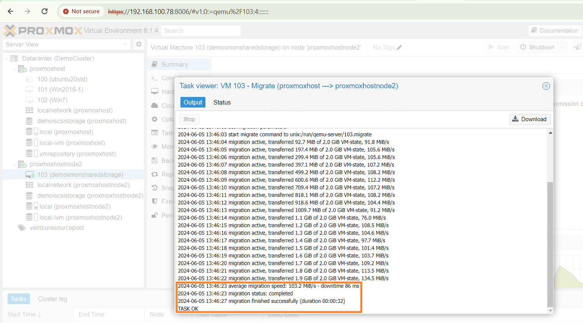The image size is (583, 323).
Task: Click the Stop task button
Action: (x=189, y=119)
